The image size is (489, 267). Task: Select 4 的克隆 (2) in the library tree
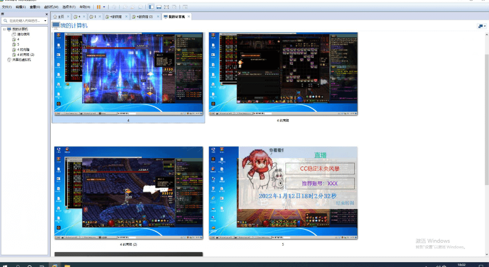click(x=26, y=55)
